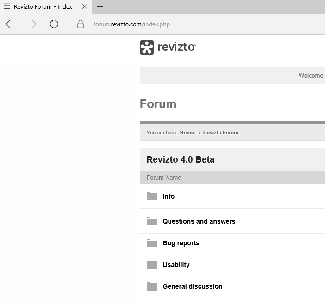Click the folder icon beside General discussion
The width and height of the screenshot is (325, 303).
pyautogui.click(x=152, y=286)
